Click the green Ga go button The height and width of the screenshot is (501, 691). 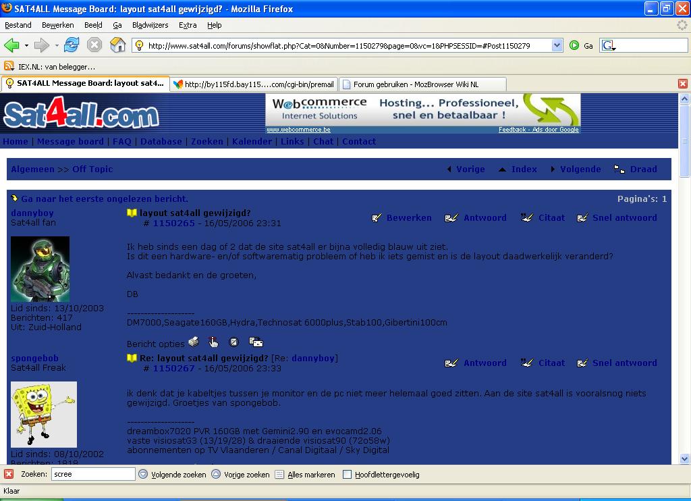[574, 45]
